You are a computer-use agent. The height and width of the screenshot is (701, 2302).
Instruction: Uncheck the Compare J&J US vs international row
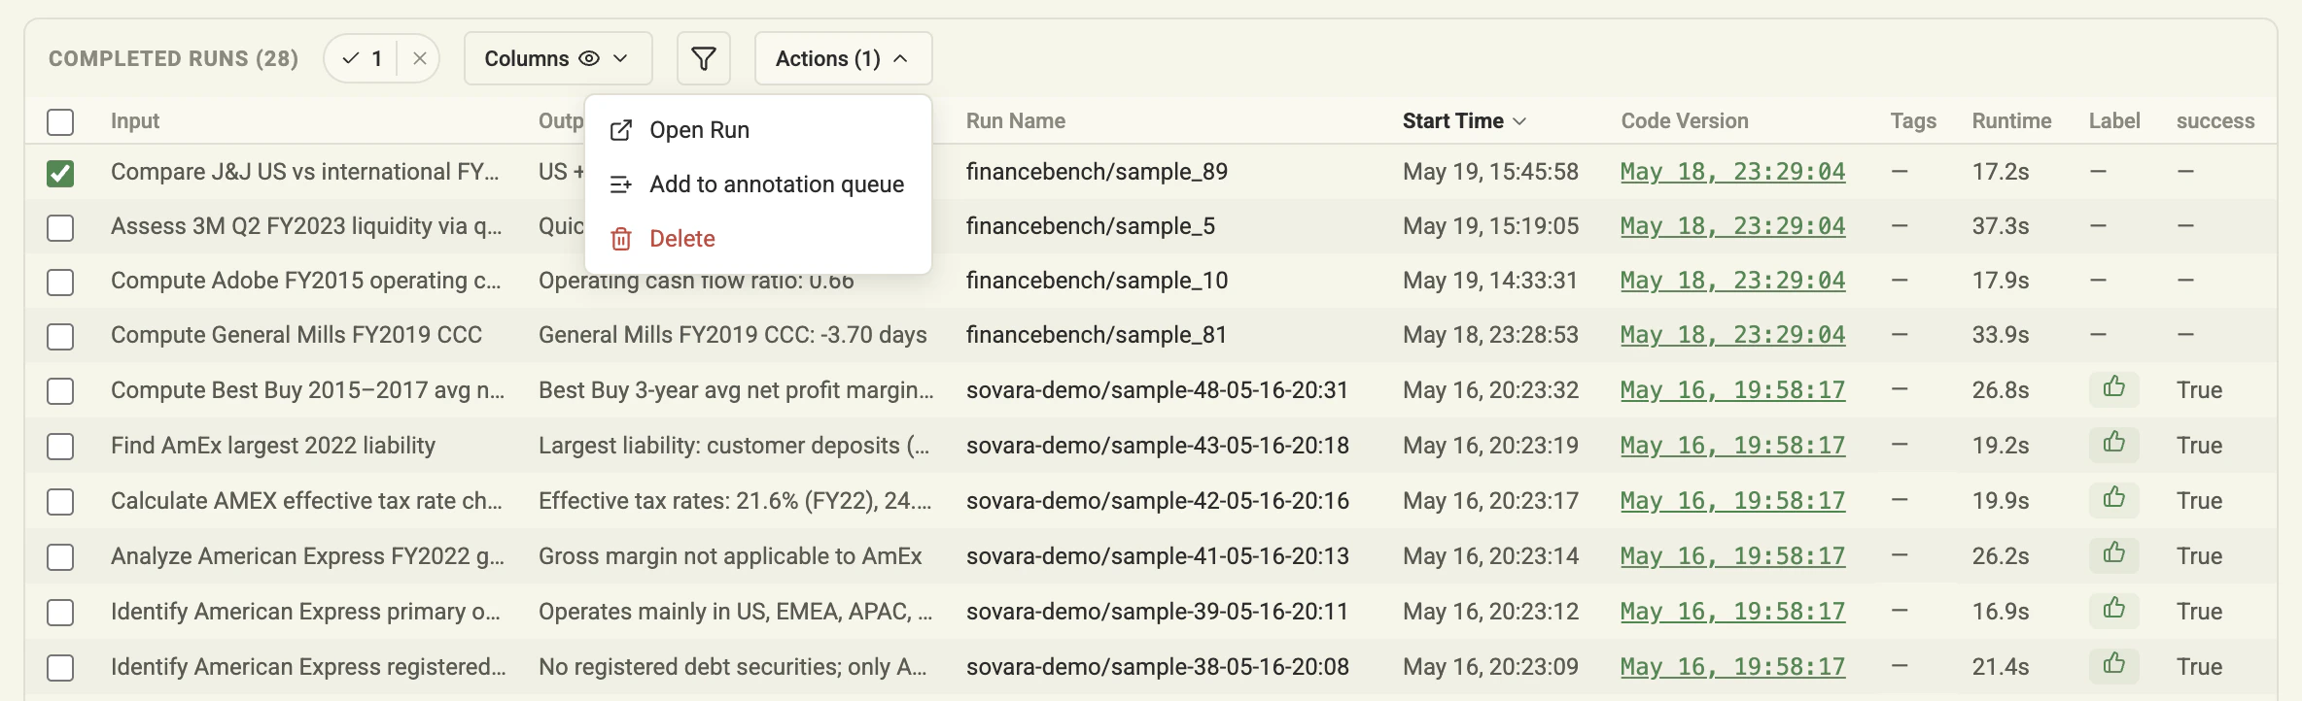[x=60, y=173]
